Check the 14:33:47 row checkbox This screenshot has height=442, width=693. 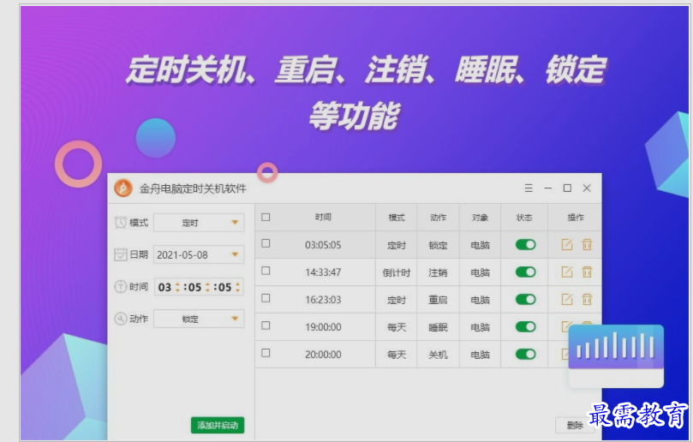(266, 271)
